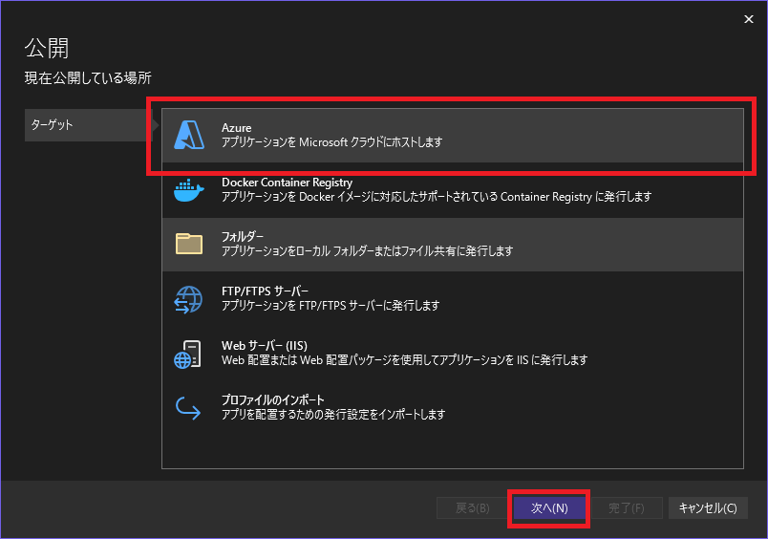The height and width of the screenshot is (539, 768).
Task: Click folder description about ローカル フォルダー
Action: (x=368, y=251)
